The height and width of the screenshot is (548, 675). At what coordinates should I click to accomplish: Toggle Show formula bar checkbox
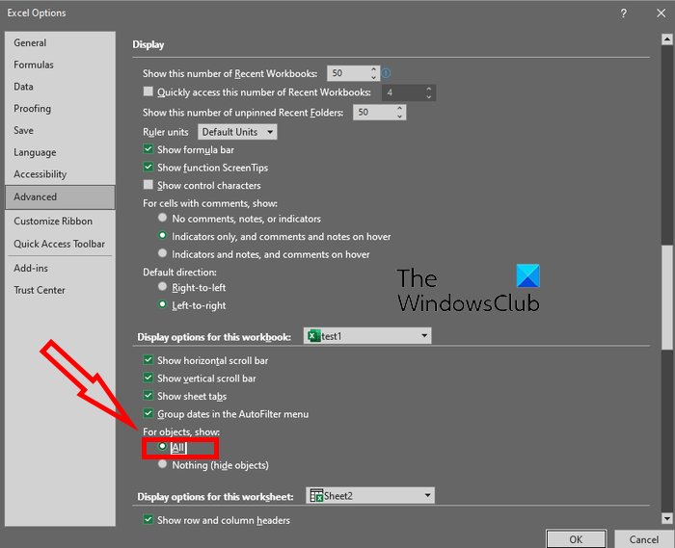point(148,149)
